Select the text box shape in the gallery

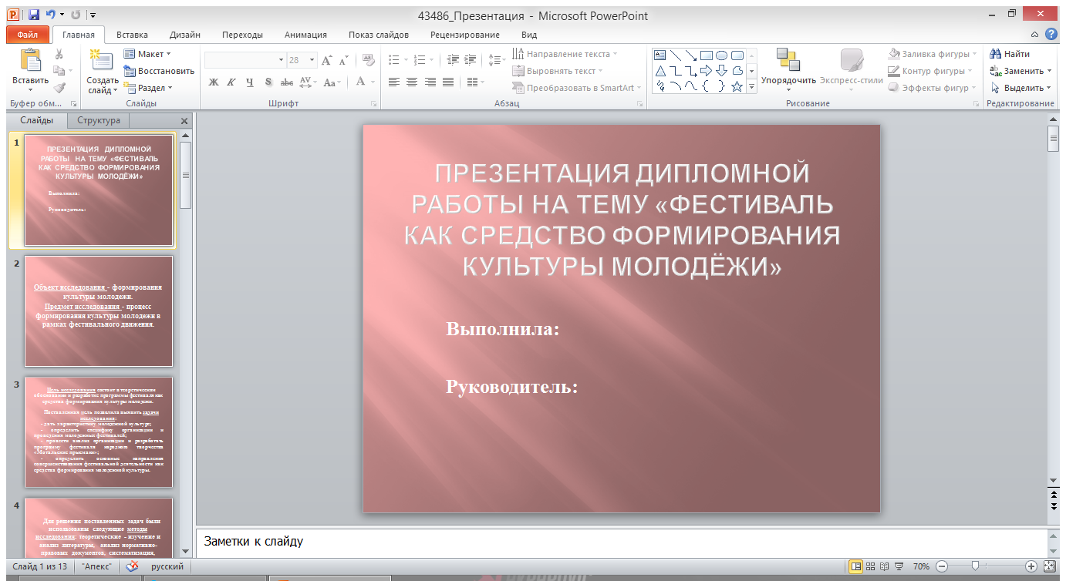(660, 55)
